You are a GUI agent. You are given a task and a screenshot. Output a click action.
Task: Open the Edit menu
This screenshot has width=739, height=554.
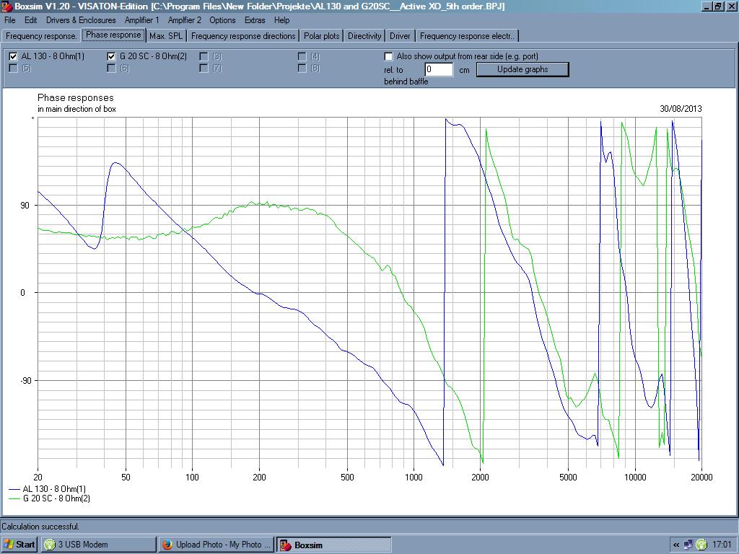tap(30, 20)
